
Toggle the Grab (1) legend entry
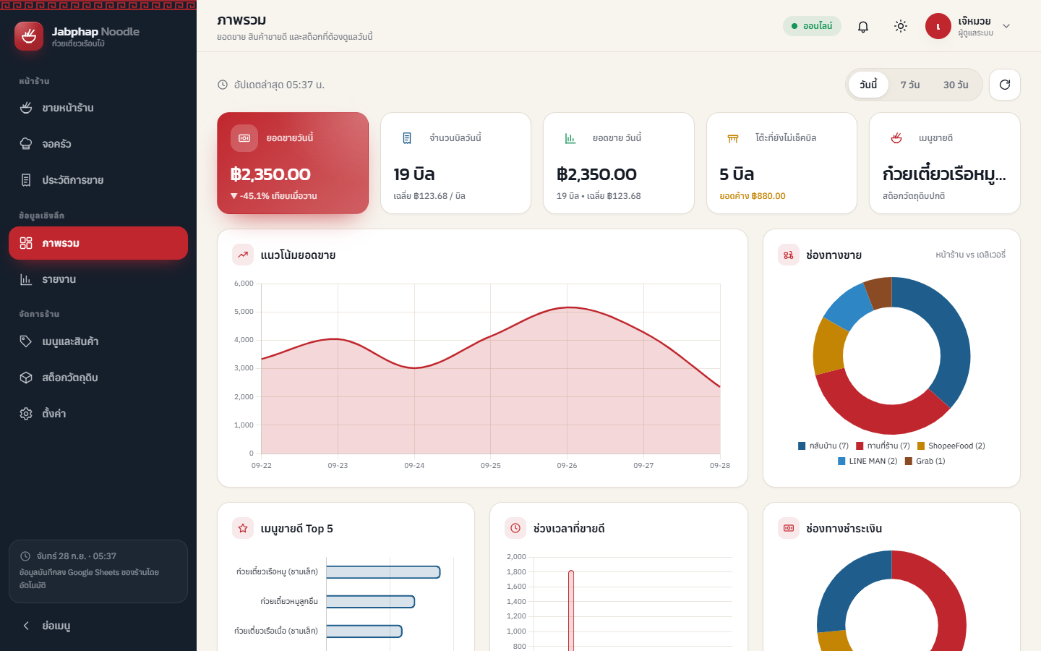tap(925, 461)
